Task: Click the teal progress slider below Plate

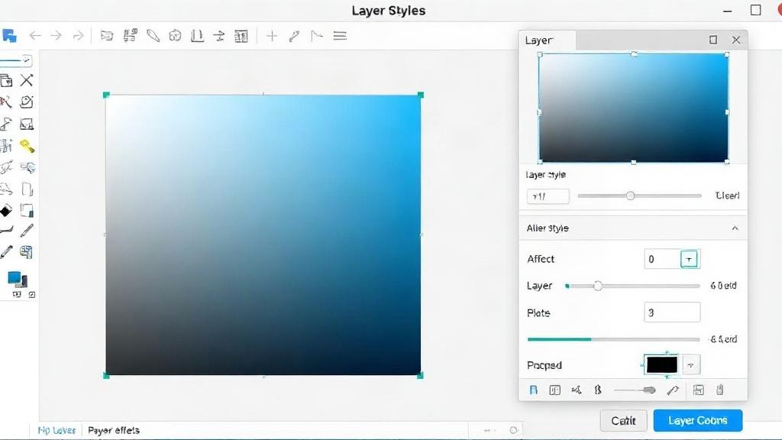Action: pyautogui.click(x=613, y=339)
